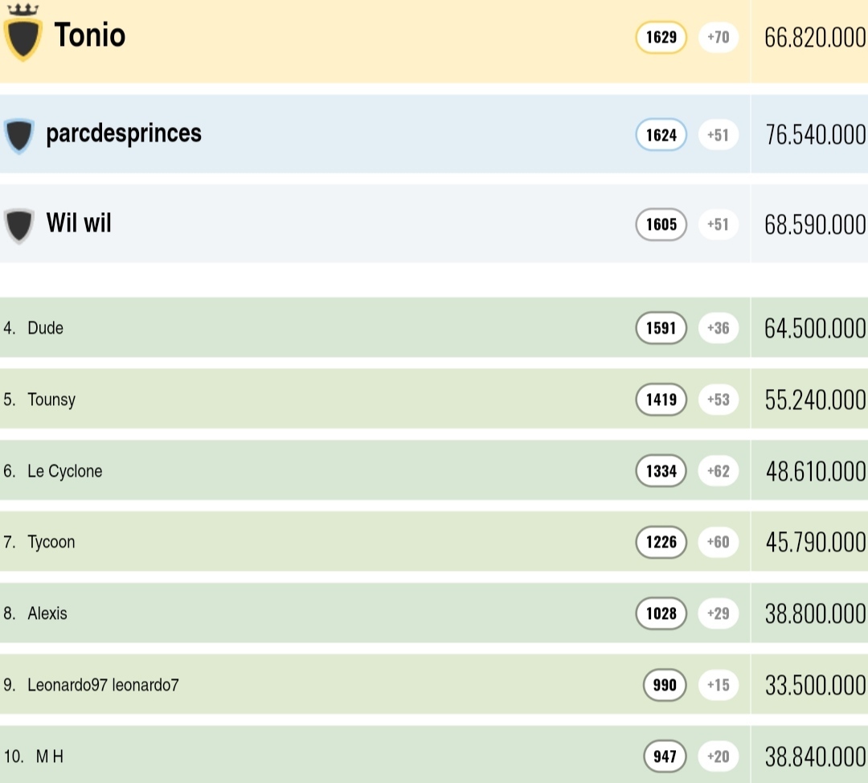This screenshot has height=783, width=868.
Task: Click Tonio's team value 66.820.000
Action: pyautogui.click(x=814, y=38)
